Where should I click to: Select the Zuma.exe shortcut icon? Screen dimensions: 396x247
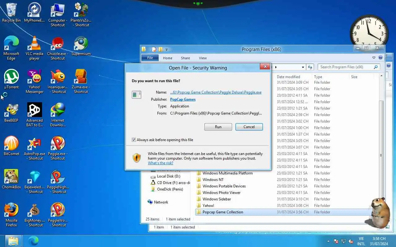81,82
